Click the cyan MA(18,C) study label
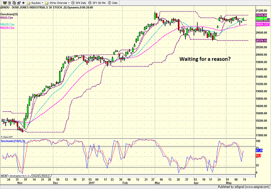This screenshot has height=189, width=271. tap(7, 25)
